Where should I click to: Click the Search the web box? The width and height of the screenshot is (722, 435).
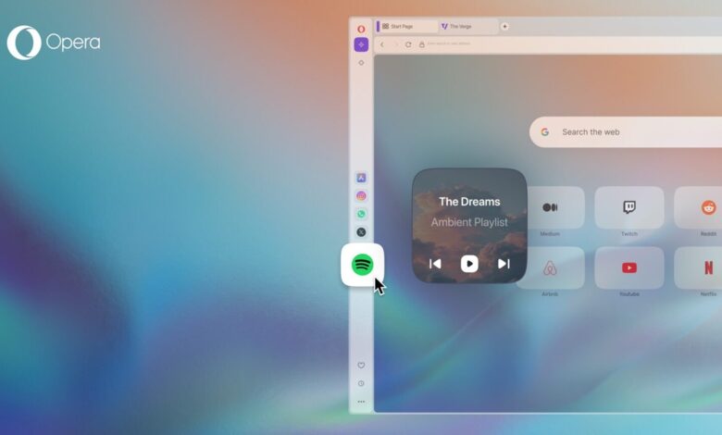[x=626, y=132]
